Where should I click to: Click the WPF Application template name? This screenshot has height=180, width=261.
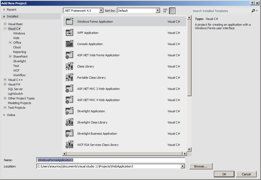88,33
